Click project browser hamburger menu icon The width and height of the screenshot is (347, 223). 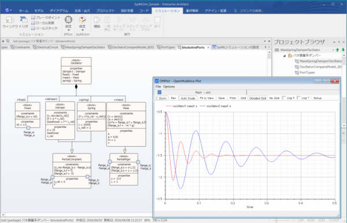click(x=276, y=50)
